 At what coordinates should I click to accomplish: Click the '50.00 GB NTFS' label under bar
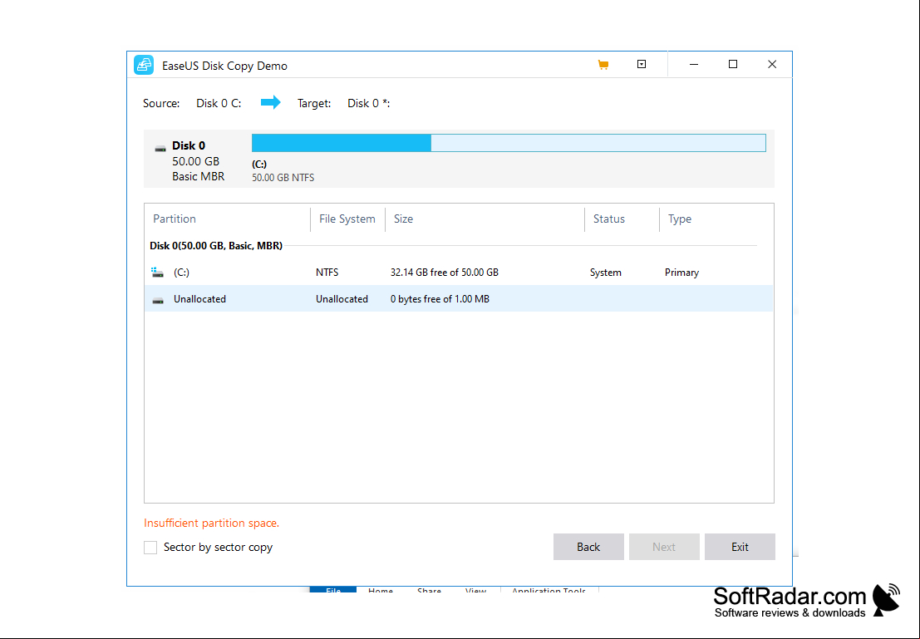coord(283,177)
